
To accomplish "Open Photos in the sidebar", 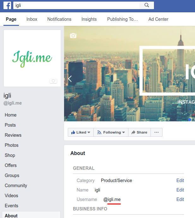I will 12,145.
